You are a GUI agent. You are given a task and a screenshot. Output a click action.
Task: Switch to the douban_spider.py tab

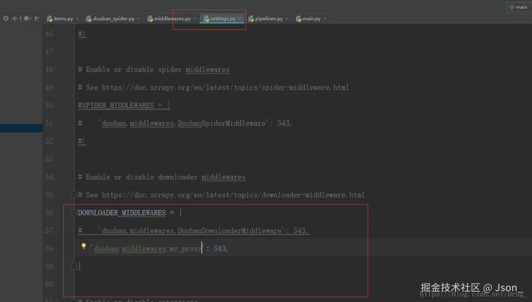(114, 19)
